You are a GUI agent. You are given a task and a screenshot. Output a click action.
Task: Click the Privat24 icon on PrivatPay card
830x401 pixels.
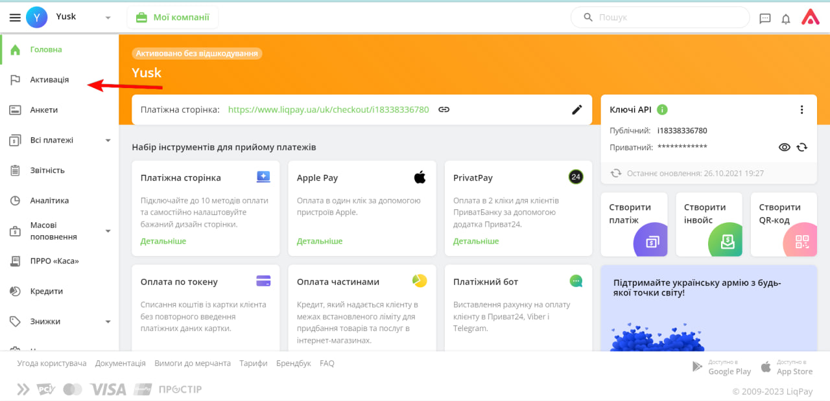point(576,177)
